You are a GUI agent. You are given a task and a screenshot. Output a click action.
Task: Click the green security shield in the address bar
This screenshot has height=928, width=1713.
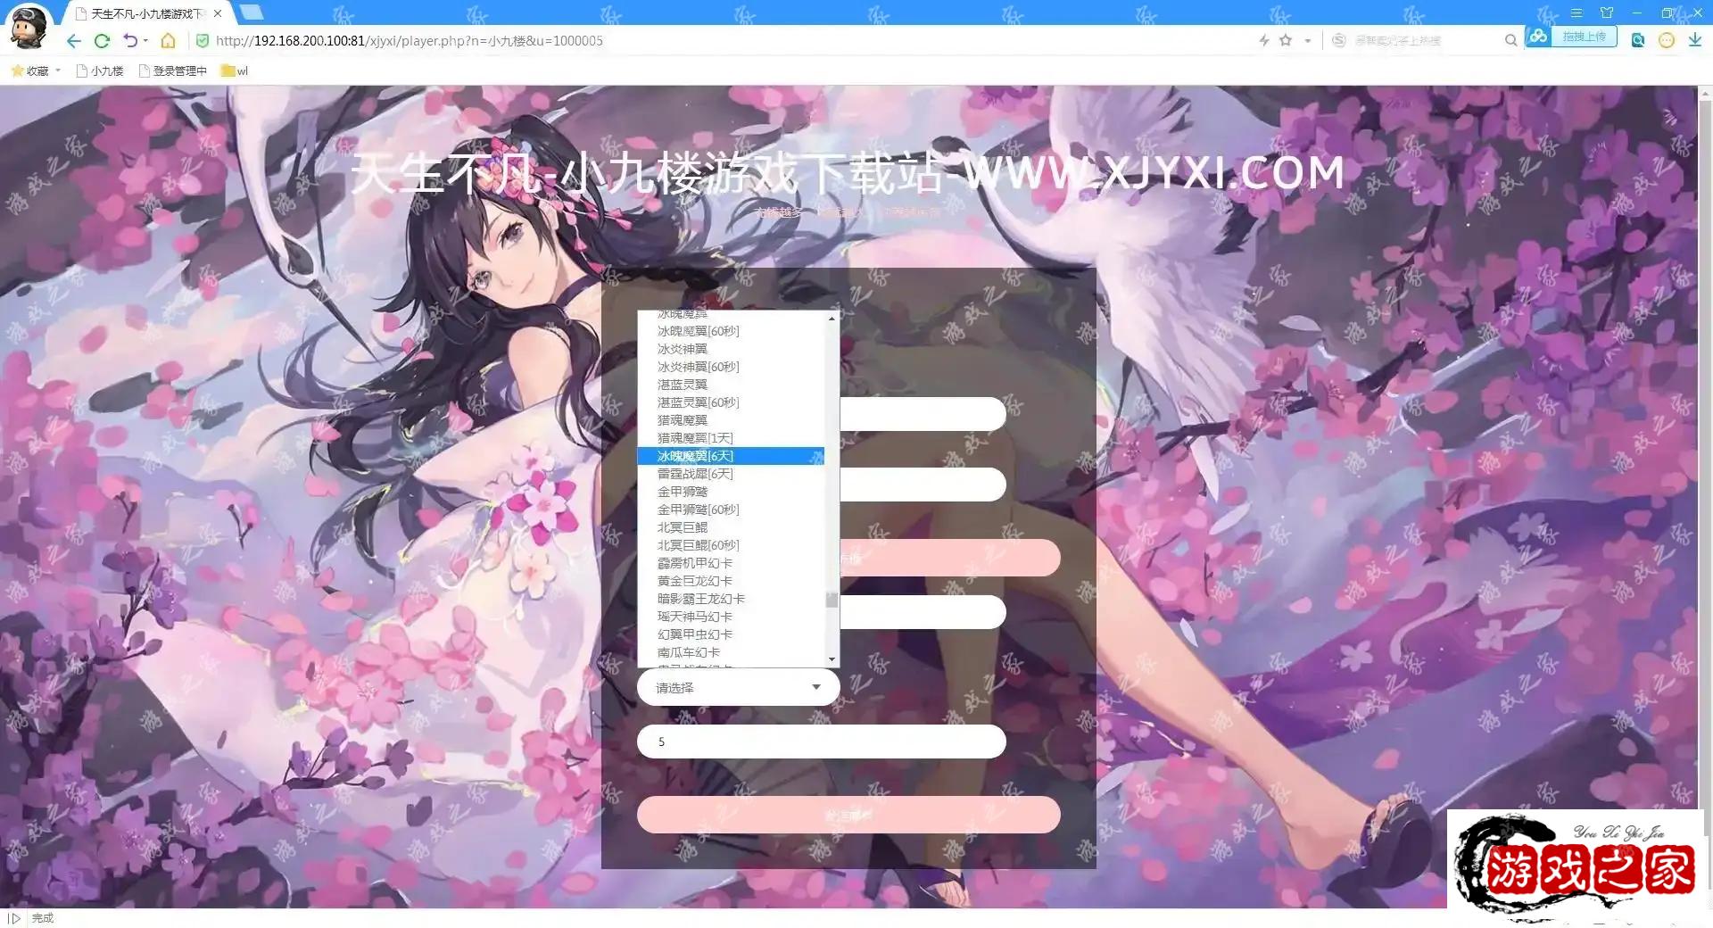coord(203,40)
